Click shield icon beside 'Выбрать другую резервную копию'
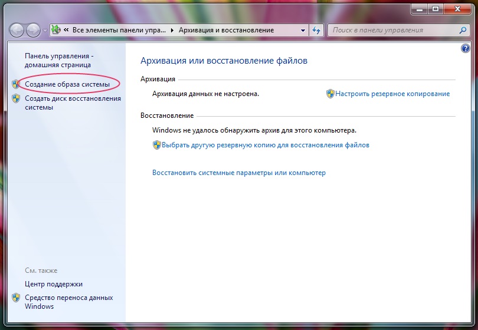Screen dimensions: 478x330 tap(156, 145)
